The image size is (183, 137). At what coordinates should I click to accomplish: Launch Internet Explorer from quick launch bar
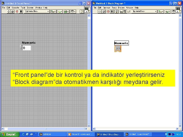point(23,134)
